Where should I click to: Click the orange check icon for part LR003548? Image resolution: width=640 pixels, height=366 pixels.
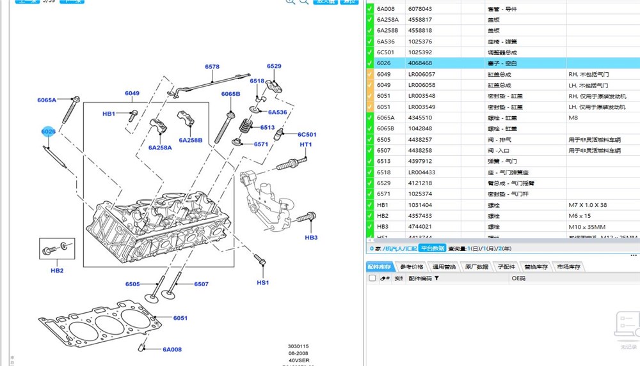point(370,96)
